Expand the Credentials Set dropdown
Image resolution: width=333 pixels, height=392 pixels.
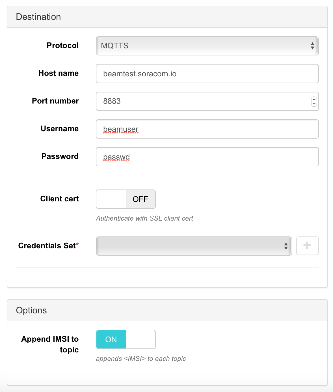[x=194, y=246]
